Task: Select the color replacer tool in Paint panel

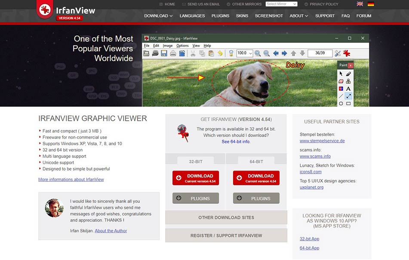Action: [x=341, y=89]
